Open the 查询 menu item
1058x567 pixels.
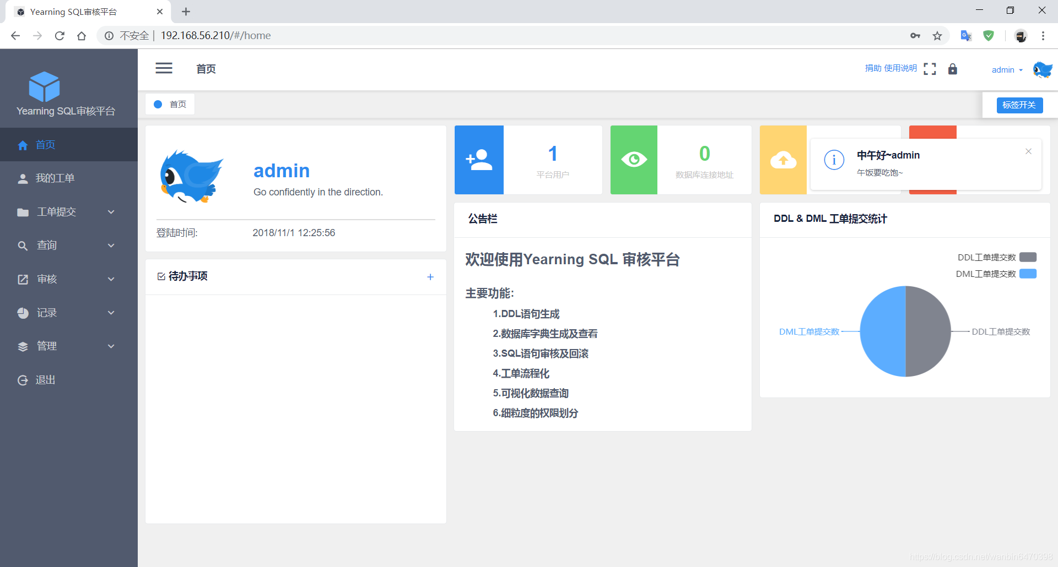click(x=69, y=246)
